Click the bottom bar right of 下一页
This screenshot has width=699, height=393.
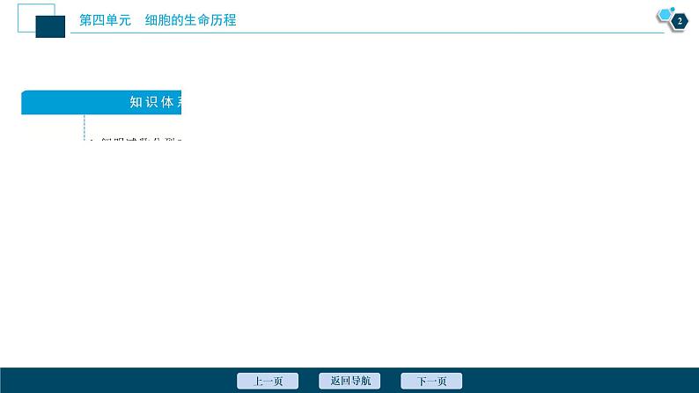572,381
